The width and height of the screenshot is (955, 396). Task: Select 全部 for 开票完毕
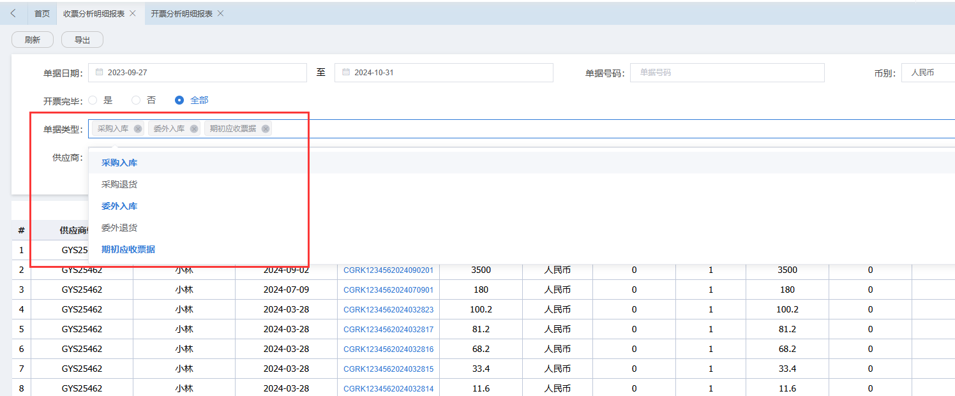pos(179,100)
